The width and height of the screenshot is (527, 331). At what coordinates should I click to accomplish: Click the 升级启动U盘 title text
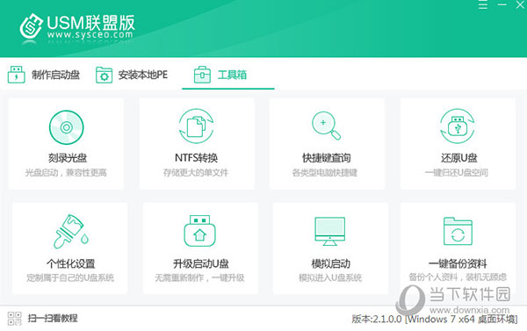click(x=200, y=263)
